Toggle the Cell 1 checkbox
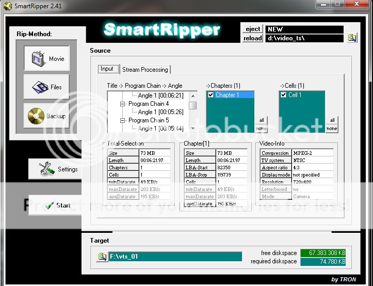Image resolution: width=373 pixels, height=286 pixels. pos(283,95)
